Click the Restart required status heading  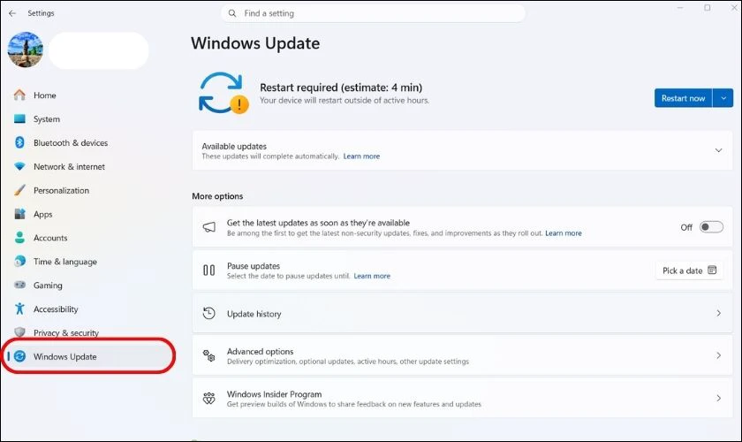pos(341,88)
